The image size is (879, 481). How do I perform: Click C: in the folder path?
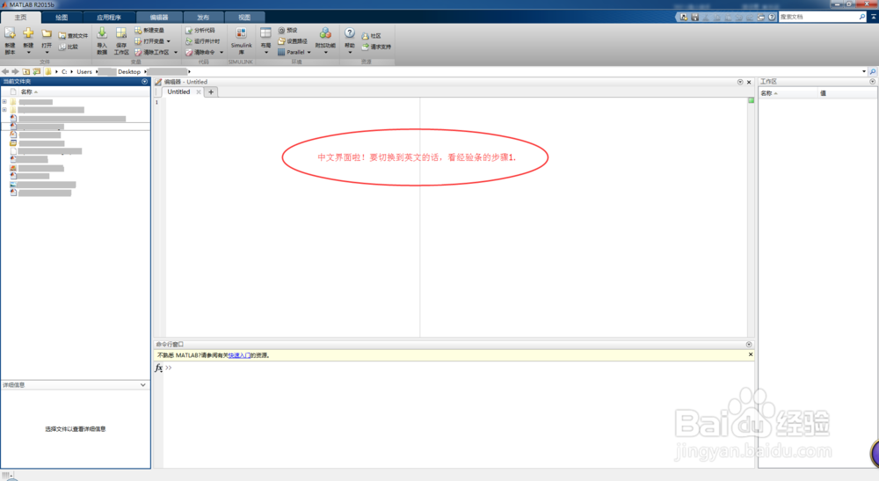[x=64, y=72]
